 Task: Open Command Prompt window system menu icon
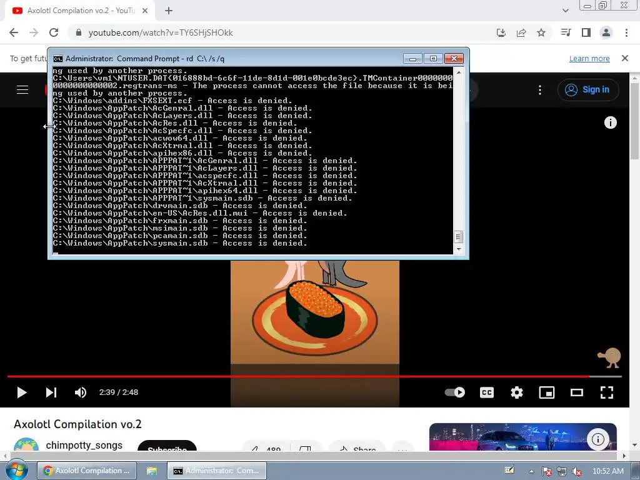pos(58,59)
